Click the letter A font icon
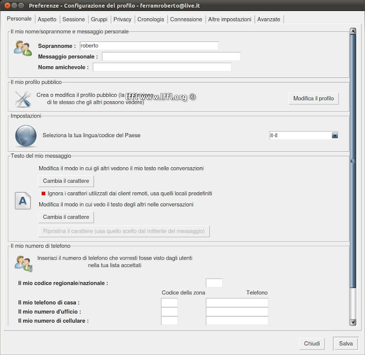 tap(23, 201)
